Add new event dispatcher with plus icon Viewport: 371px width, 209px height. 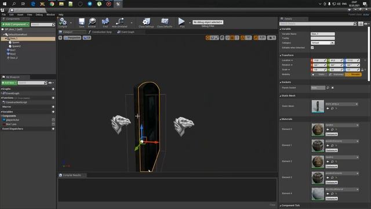point(53,129)
